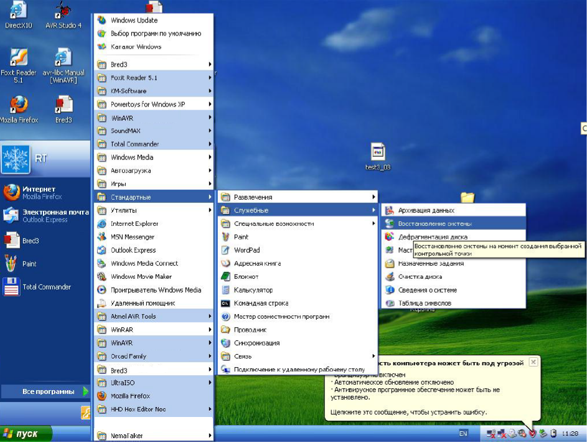Start Outlook Express from programs menu
The height and width of the screenshot is (445, 587).
(154, 250)
